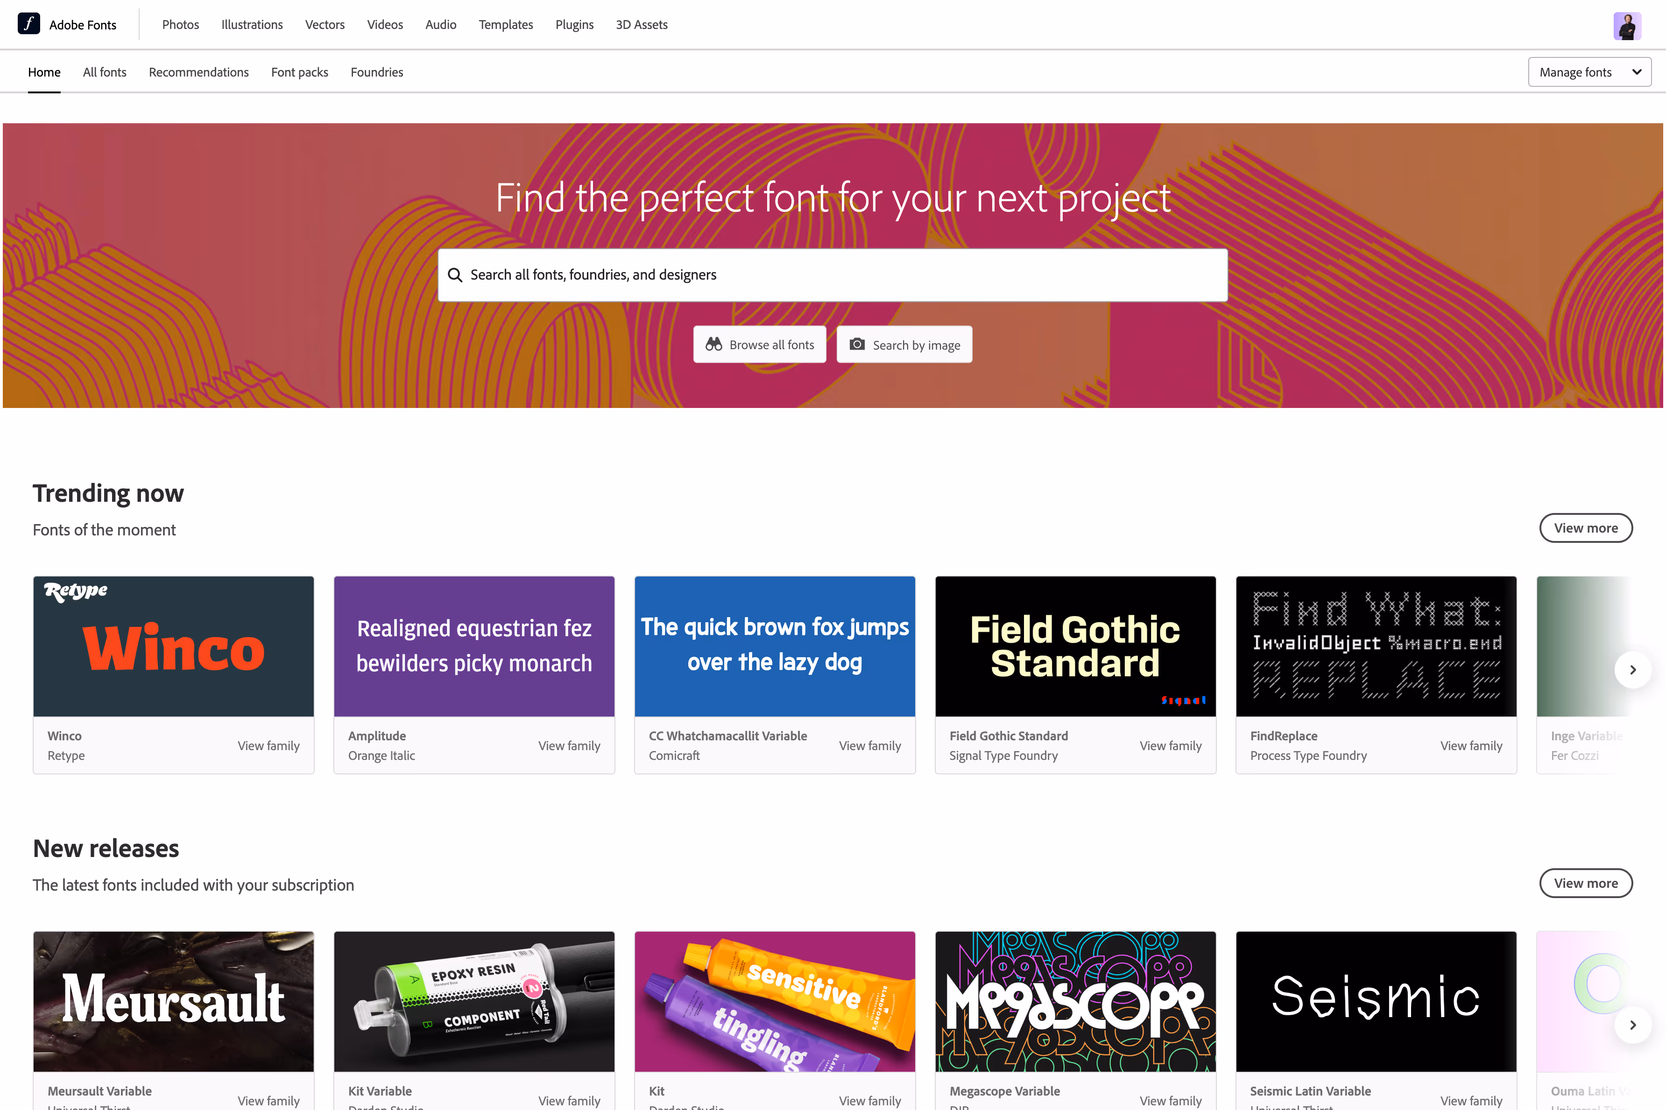1666x1110 pixels.
Task: Click View family for Amplitude
Action: [569, 745]
